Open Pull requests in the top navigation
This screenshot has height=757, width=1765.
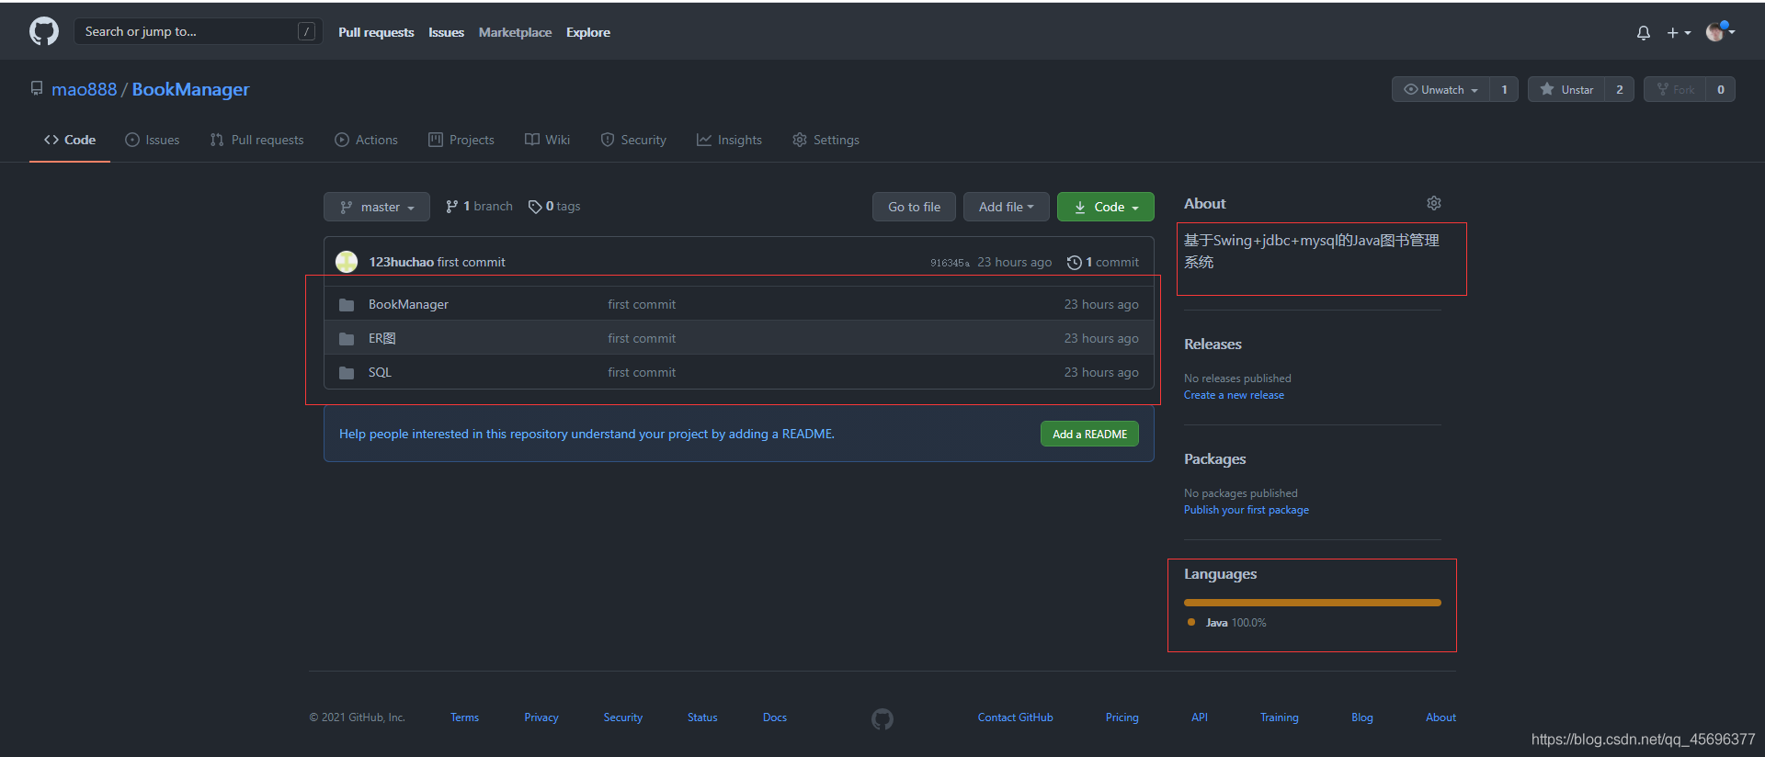(376, 32)
